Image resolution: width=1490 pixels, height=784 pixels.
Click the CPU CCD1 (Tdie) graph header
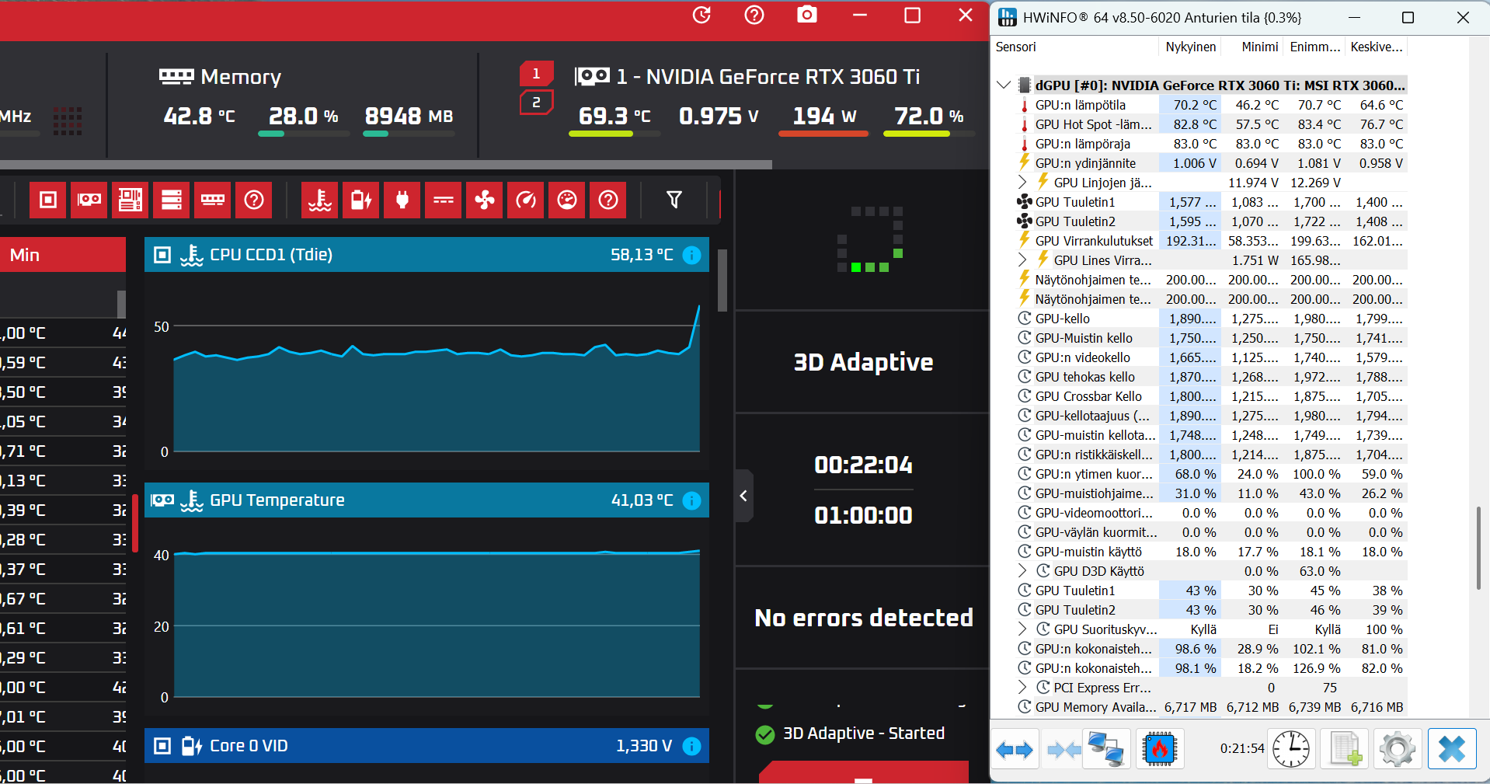426,255
